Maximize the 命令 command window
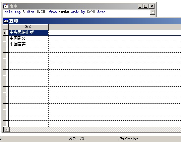 [146, 6]
